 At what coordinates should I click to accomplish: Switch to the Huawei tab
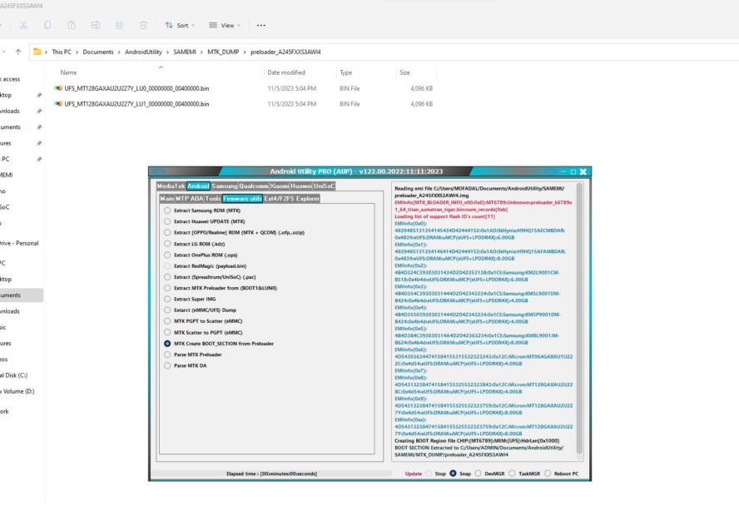click(x=301, y=186)
